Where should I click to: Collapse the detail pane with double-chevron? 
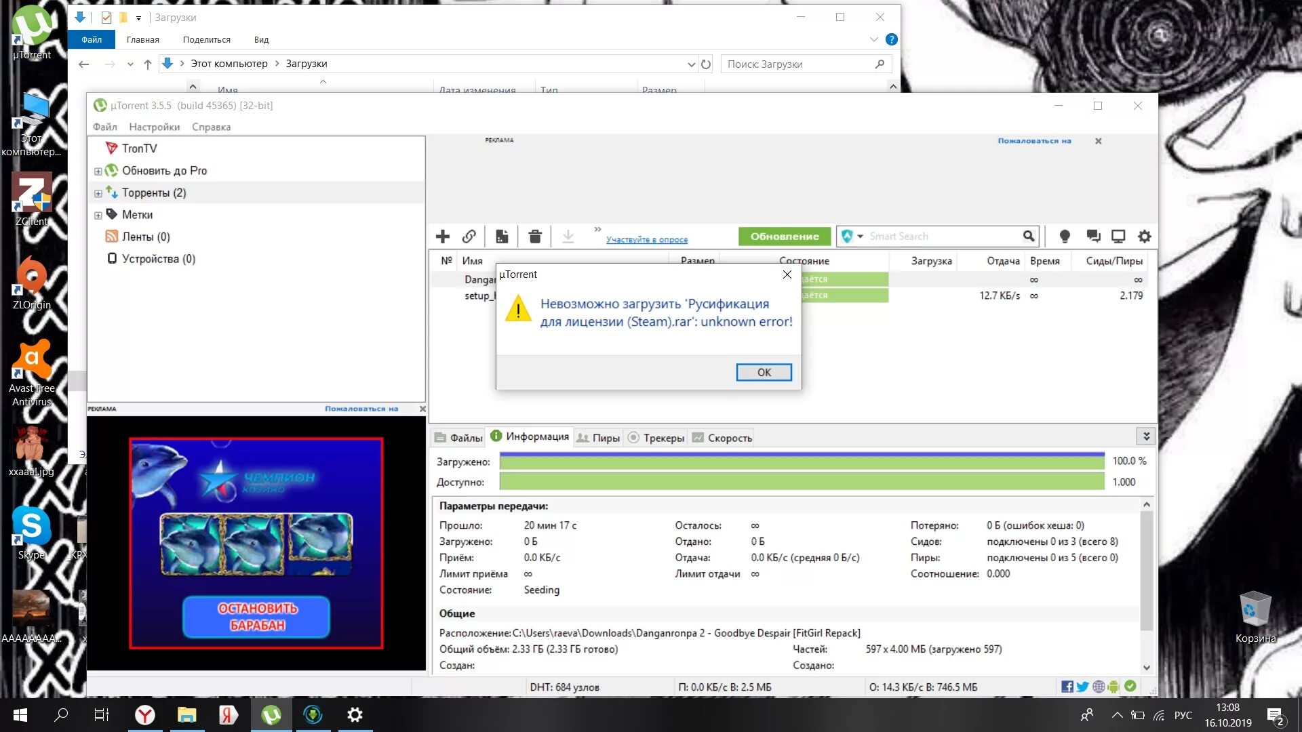pos(1146,436)
